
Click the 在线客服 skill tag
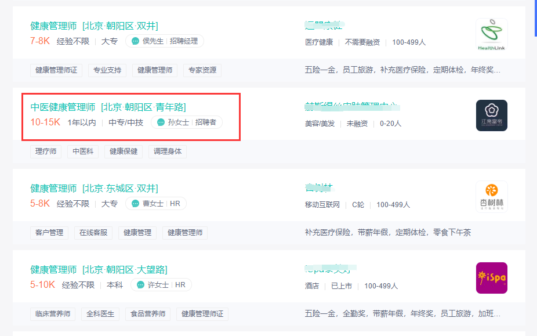[93, 233]
